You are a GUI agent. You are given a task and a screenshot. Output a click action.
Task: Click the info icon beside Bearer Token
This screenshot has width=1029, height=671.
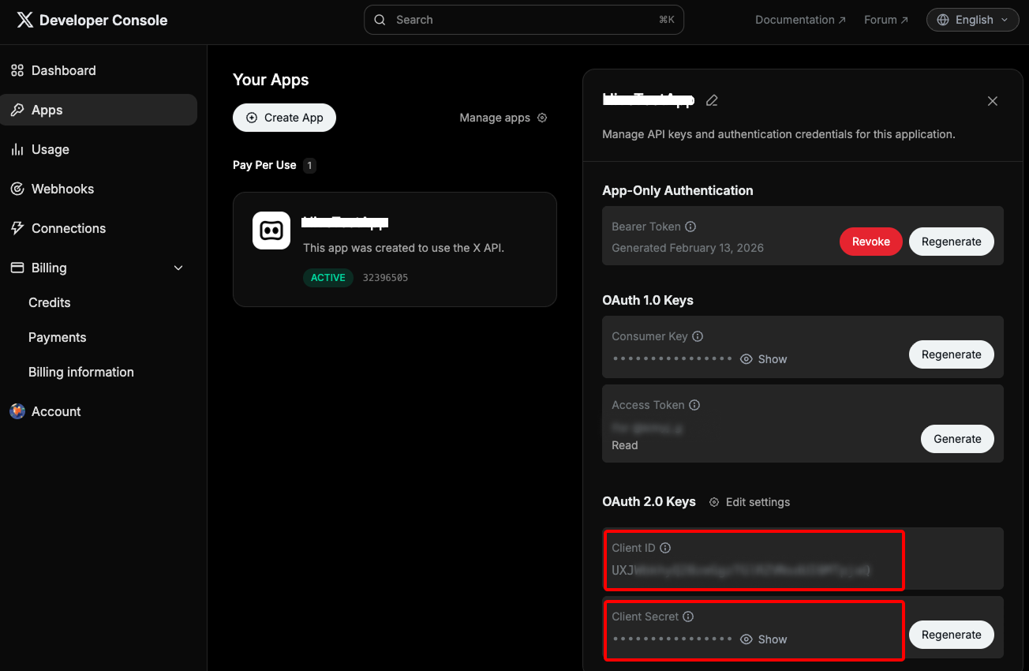(690, 227)
